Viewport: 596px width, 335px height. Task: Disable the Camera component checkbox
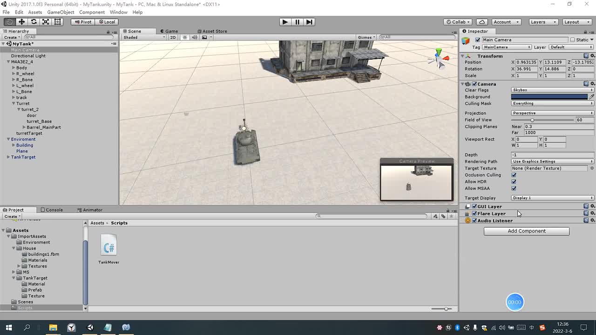click(474, 84)
